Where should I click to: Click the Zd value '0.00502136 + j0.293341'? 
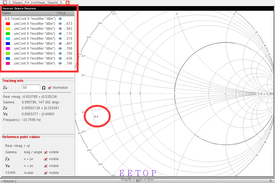[40, 108]
